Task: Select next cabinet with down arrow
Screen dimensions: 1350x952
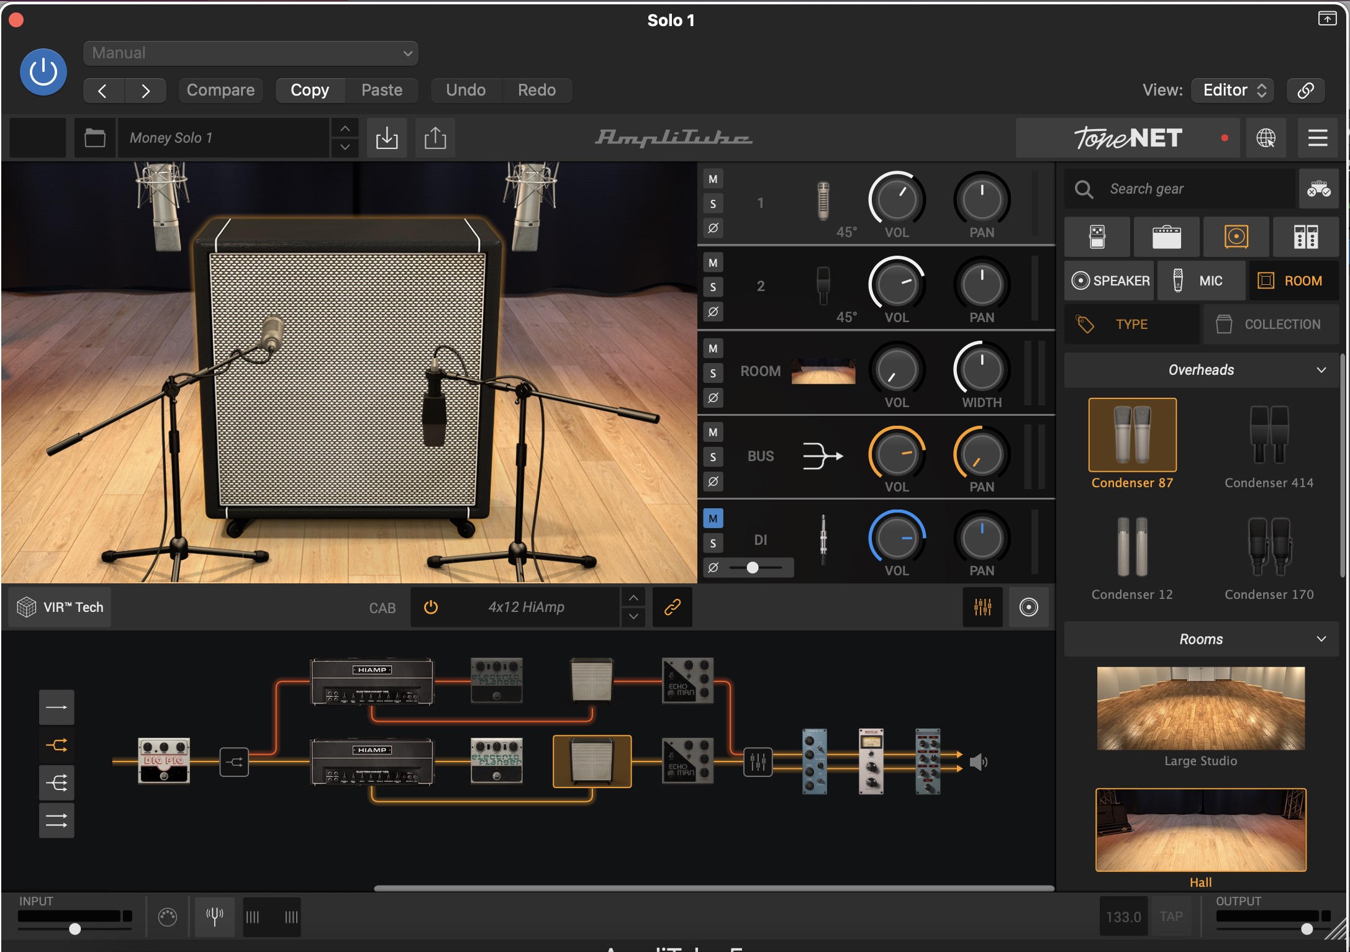Action: coord(633,617)
